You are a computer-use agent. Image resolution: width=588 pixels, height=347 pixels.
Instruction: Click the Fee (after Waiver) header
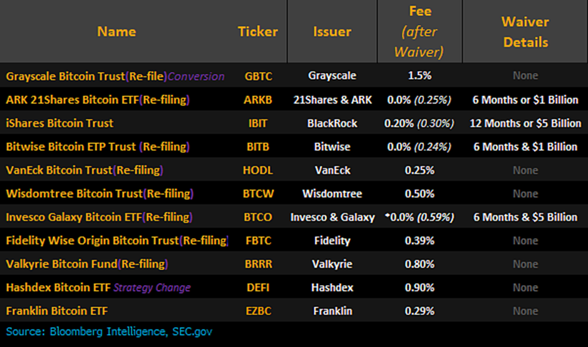(418, 31)
